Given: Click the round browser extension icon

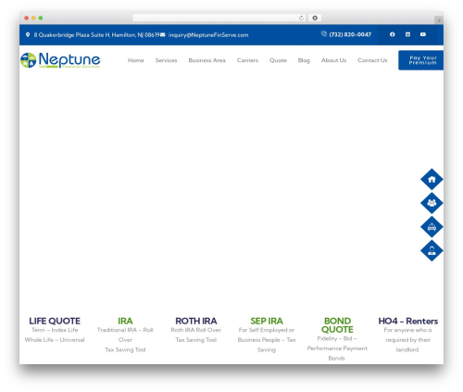Looking at the screenshot, I should (x=315, y=18).
